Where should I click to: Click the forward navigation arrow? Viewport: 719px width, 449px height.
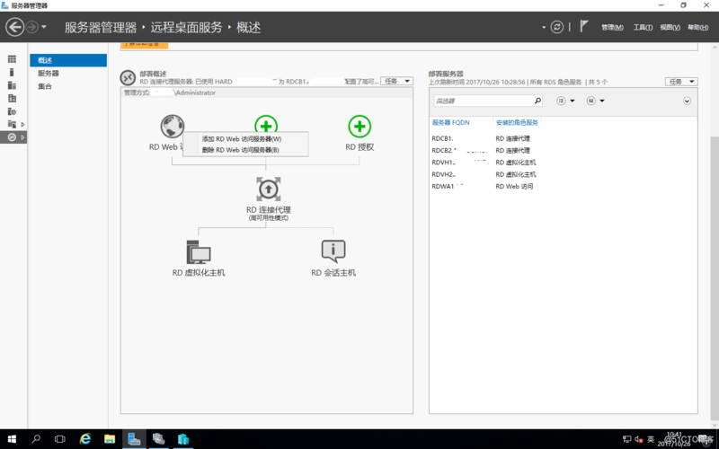(31, 27)
